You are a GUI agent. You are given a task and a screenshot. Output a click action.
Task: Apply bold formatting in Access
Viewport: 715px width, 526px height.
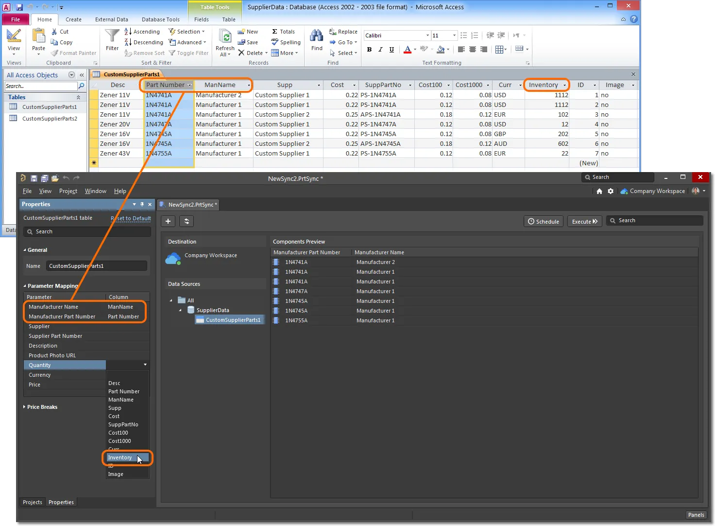369,49
